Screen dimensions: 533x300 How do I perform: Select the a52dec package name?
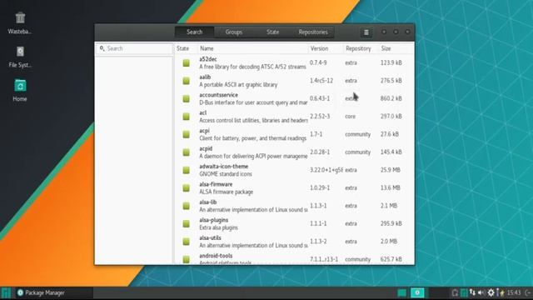click(x=208, y=59)
